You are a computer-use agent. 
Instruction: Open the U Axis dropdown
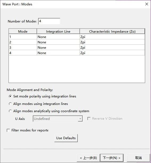[x=58, y=119]
